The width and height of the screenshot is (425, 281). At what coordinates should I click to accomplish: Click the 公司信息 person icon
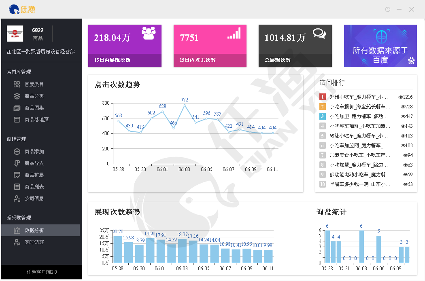click(17, 199)
